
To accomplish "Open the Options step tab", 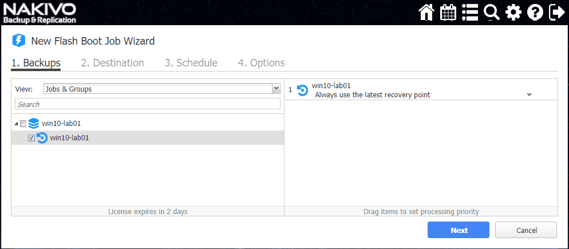I will point(261,63).
